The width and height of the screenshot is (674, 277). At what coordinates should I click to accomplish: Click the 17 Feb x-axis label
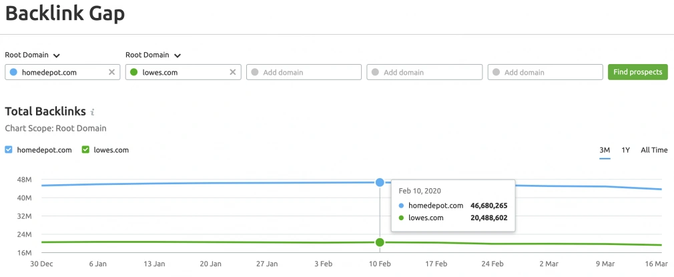[x=436, y=263]
